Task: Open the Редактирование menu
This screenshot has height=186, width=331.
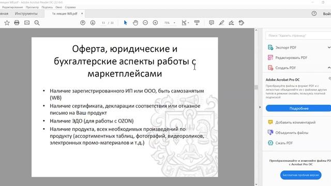Action: point(12,7)
